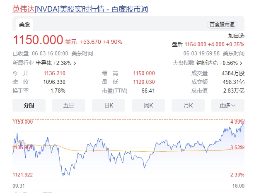Click the 今开 value 1136.210
This screenshot has height=193, width=254.
(x=54, y=73)
